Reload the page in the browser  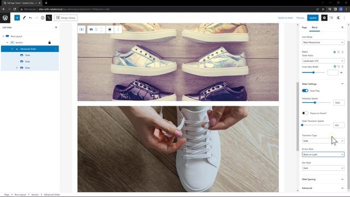click(15, 9)
